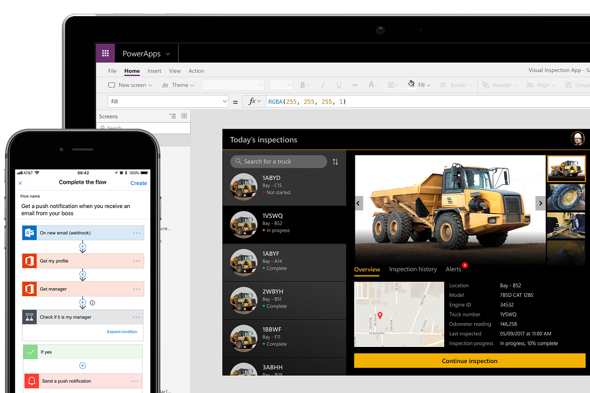
Task: Click the Continue inspection button
Action: 470,361
